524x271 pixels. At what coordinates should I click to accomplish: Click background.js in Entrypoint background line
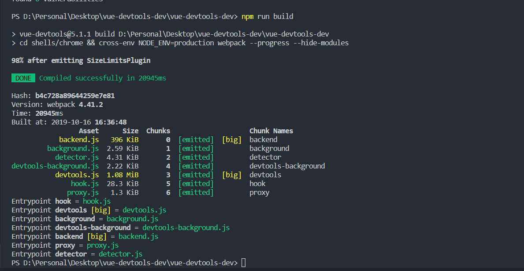pyautogui.click(x=132, y=219)
